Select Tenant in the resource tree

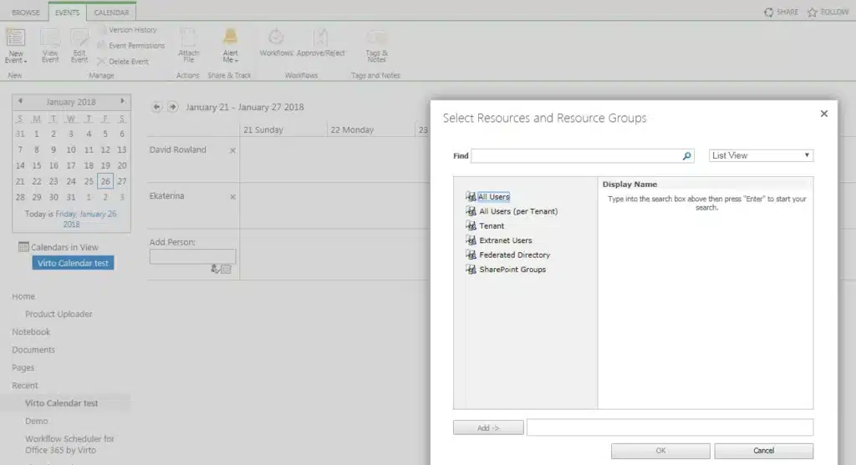[492, 225]
